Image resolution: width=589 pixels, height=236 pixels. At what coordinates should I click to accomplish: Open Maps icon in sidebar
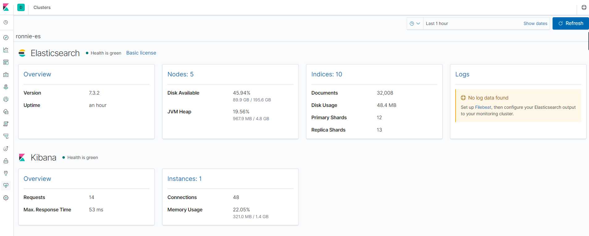(x=6, y=87)
